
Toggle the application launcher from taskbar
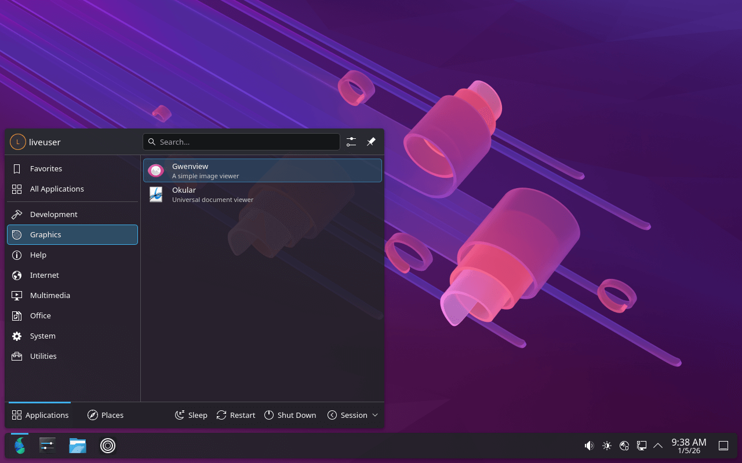pos(20,445)
